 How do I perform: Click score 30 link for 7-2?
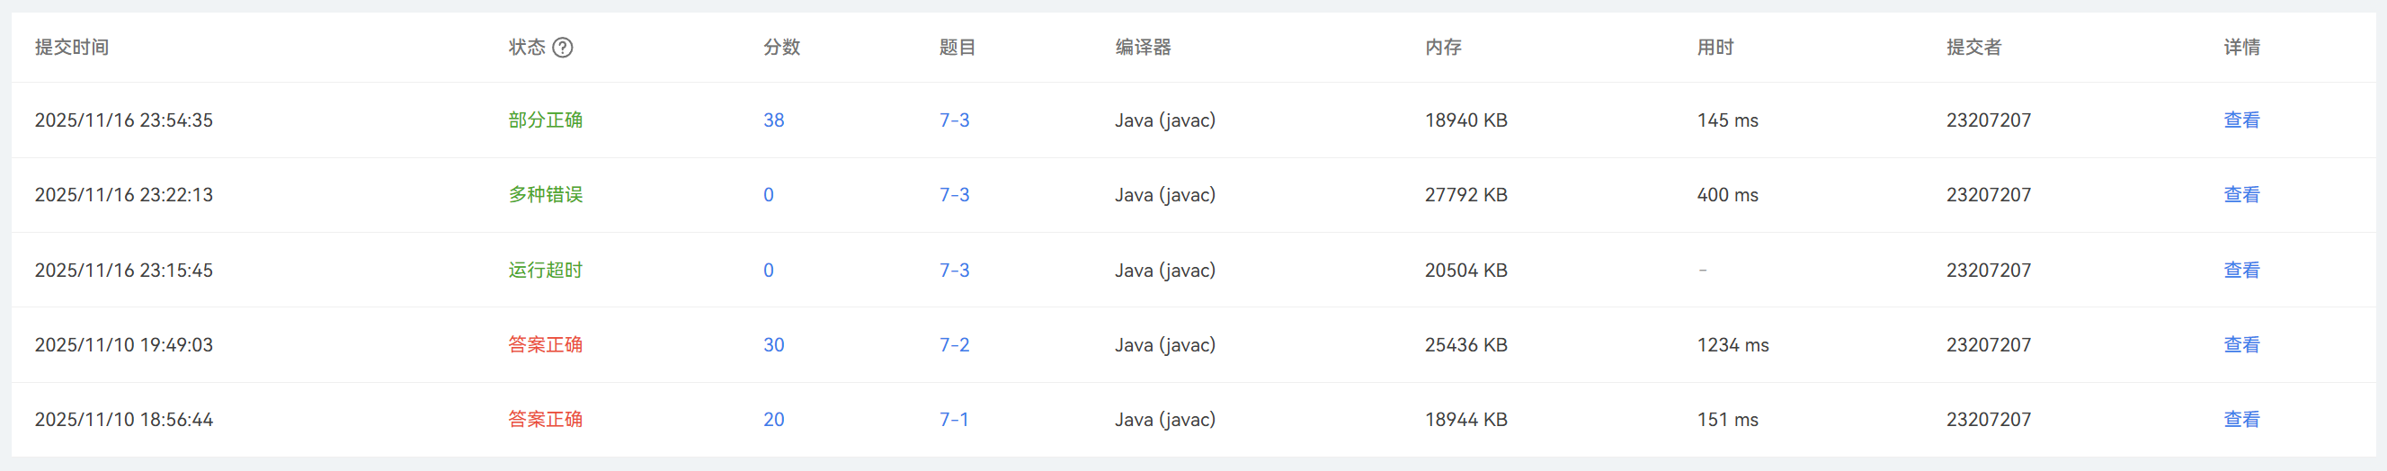click(774, 344)
